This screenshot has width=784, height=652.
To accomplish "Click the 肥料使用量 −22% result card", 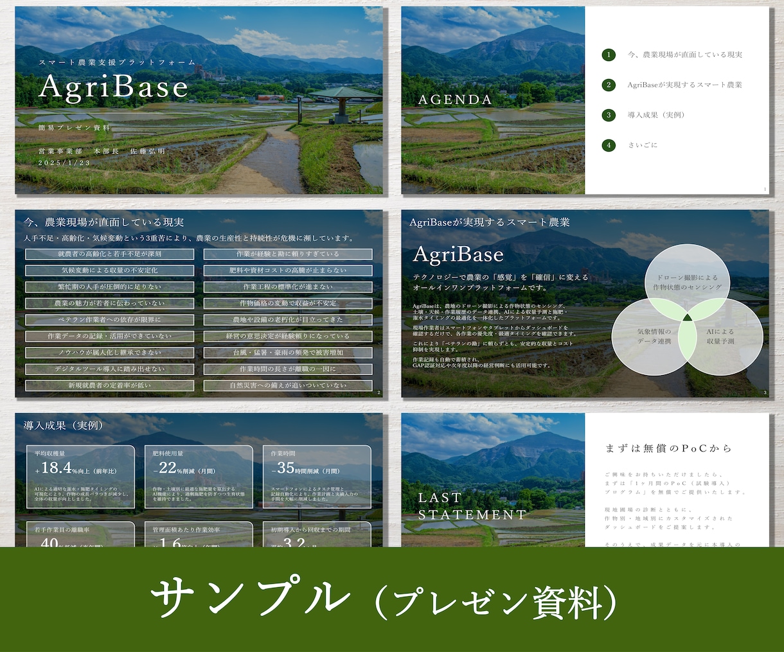I will click(x=199, y=477).
